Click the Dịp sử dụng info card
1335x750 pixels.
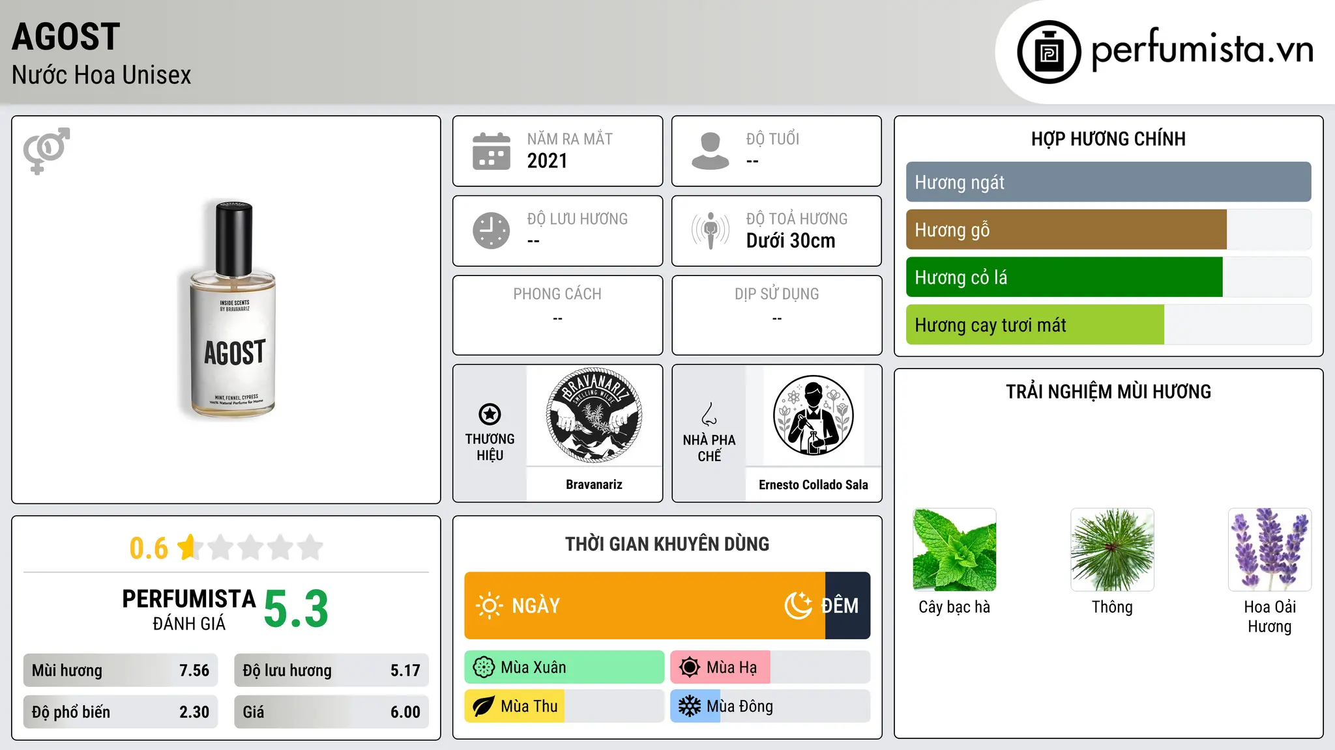(776, 315)
